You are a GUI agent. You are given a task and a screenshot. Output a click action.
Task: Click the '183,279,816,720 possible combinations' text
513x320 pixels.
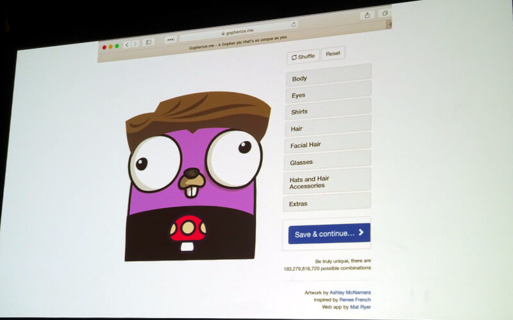coord(327,268)
